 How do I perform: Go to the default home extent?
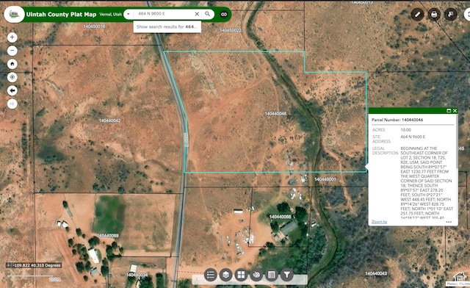12,64
